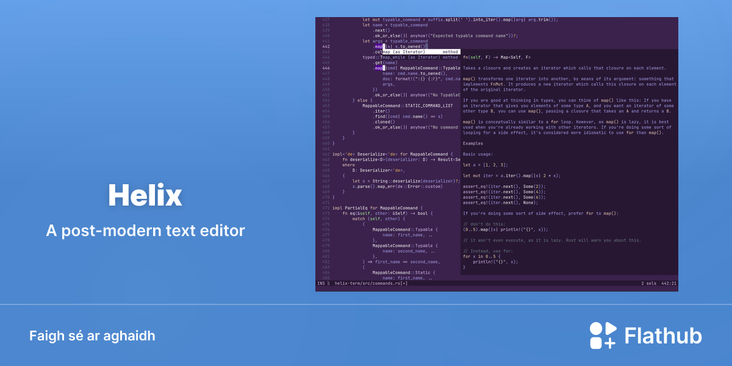
Task: Click 'name: second_name, ..' code line
Action: pos(409,251)
